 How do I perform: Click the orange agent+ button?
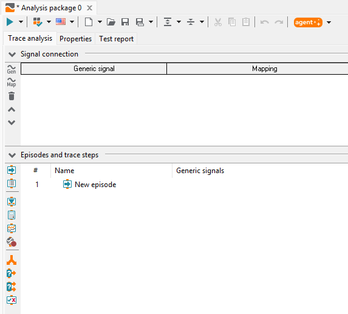(308, 22)
